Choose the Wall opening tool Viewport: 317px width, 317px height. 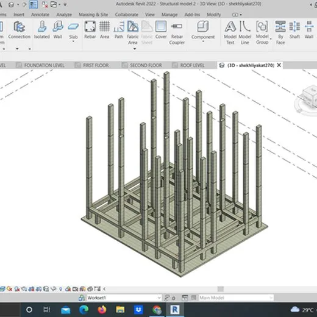click(x=309, y=30)
